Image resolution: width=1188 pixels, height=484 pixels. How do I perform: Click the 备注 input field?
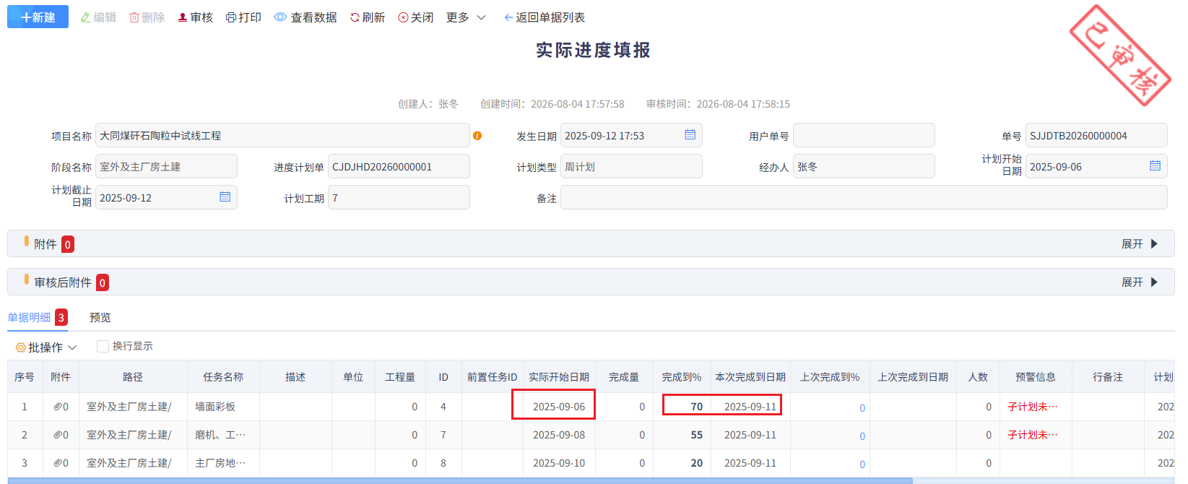pos(864,197)
